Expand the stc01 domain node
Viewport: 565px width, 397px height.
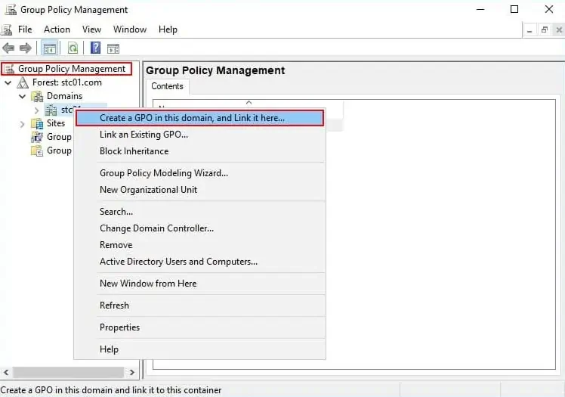click(36, 110)
